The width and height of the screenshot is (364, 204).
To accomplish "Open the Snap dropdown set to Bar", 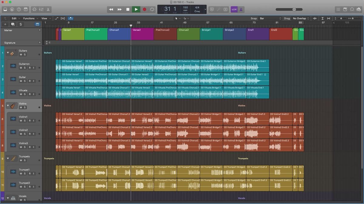I will pyautogui.click(x=270, y=18).
